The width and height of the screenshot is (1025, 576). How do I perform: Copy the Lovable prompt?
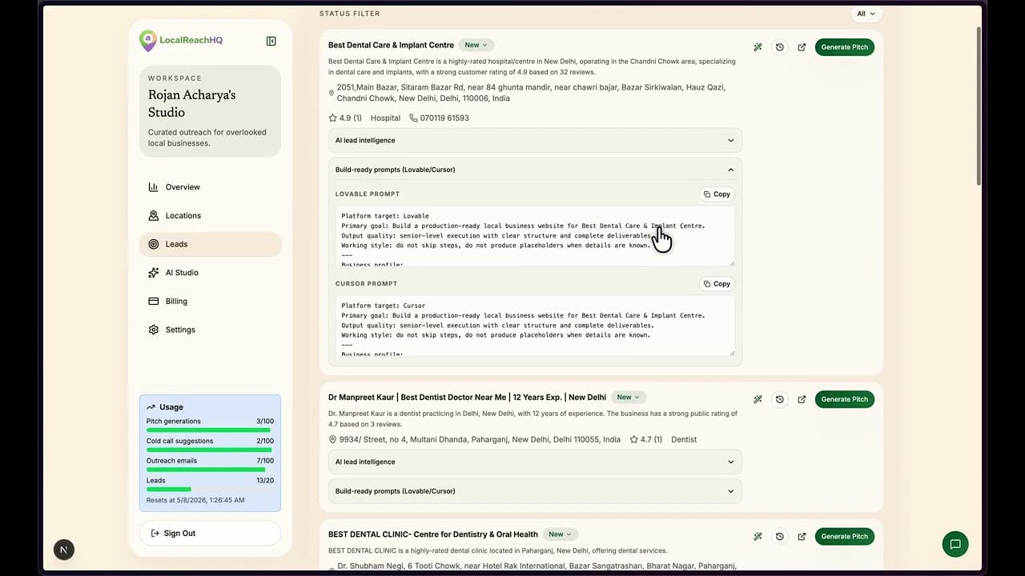[x=715, y=194]
